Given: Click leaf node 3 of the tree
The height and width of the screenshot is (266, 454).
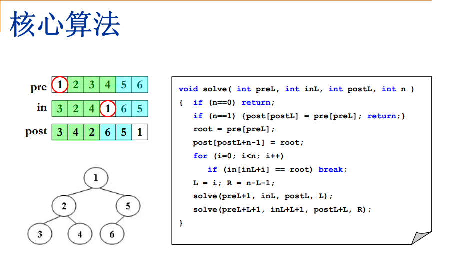Looking at the screenshot, I should pos(40,234).
